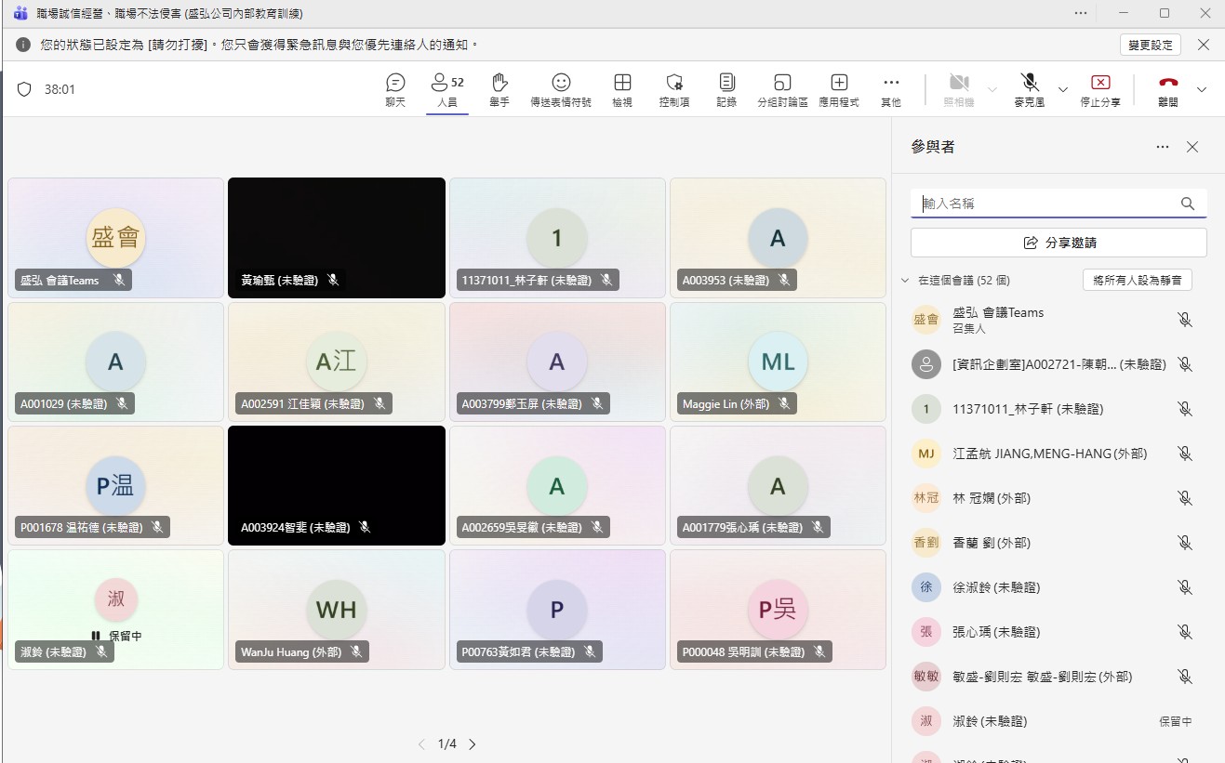Click the participant name search field
1225x763 pixels.
click(x=1046, y=204)
